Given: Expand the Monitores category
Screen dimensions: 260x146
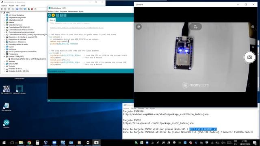Looking at the screenshot, I should [x=4, y=49].
